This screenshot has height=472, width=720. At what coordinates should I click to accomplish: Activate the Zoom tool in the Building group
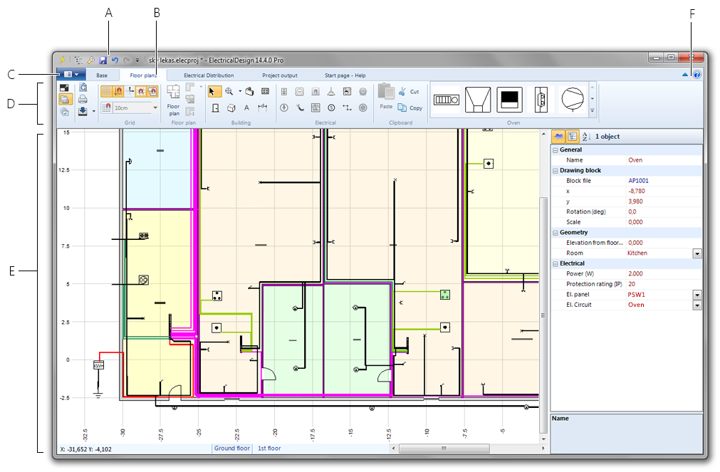tap(229, 90)
